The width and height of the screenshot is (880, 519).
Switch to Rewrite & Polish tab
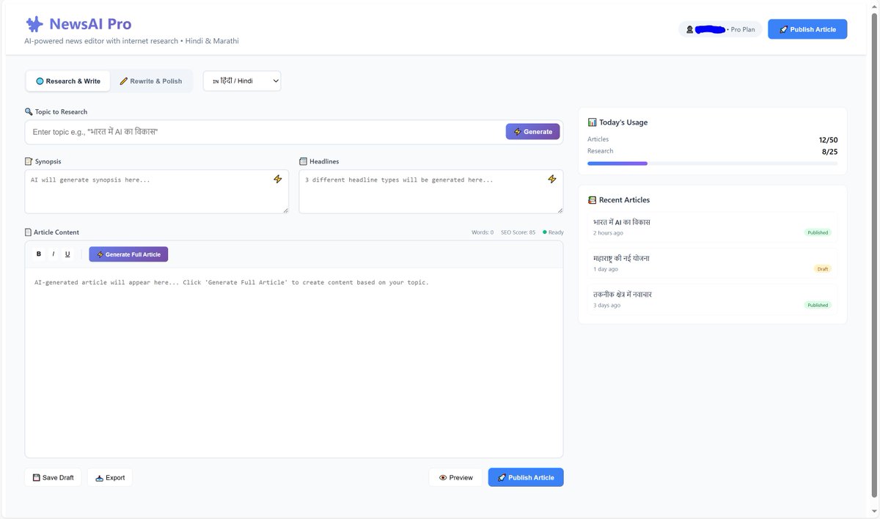(x=151, y=81)
